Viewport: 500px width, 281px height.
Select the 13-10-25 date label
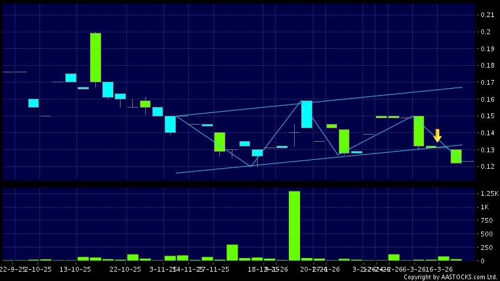click(76, 269)
